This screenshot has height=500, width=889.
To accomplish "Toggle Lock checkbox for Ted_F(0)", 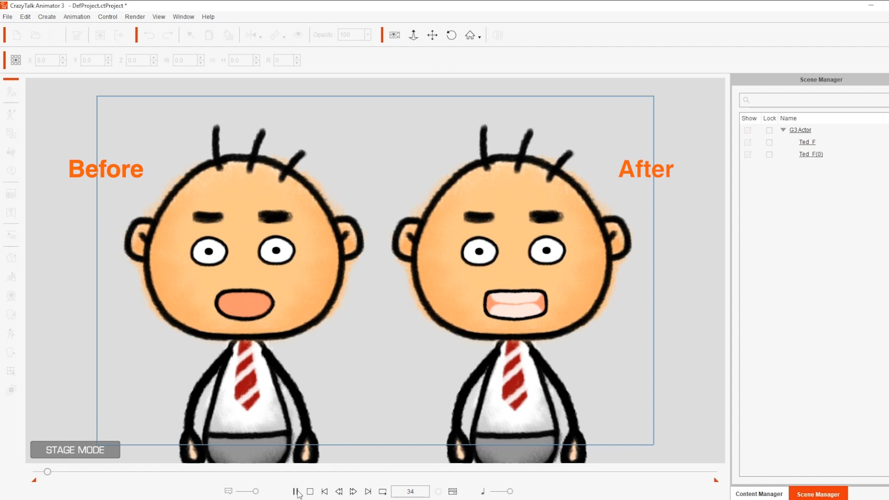I will click(769, 154).
